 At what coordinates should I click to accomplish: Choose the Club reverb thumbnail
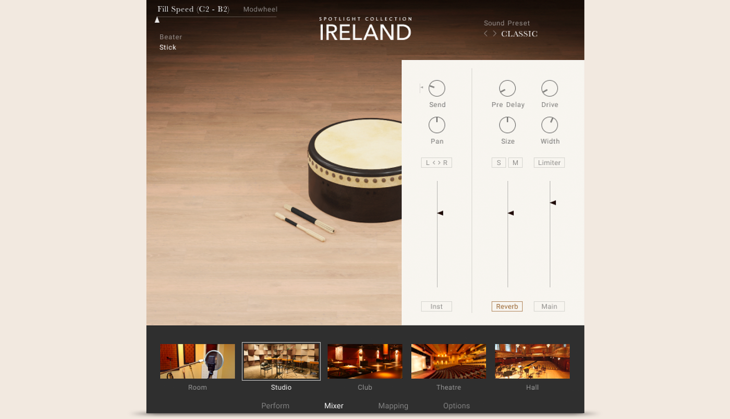coord(365,361)
